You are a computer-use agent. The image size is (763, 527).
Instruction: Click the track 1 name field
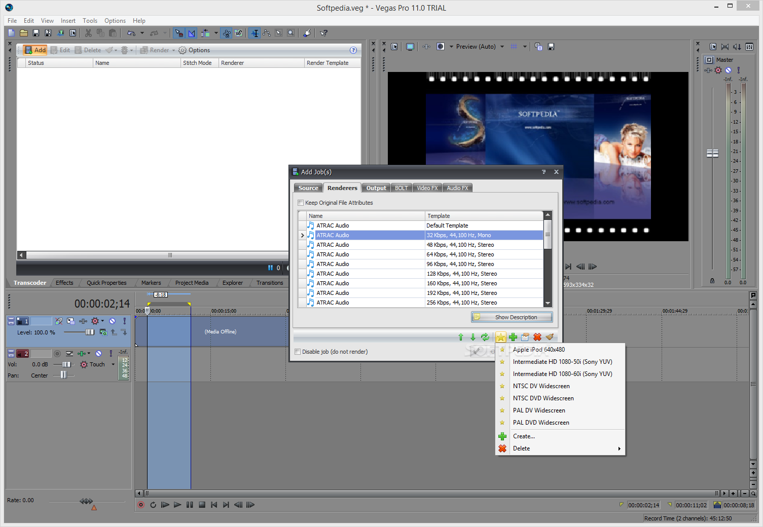pos(41,321)
